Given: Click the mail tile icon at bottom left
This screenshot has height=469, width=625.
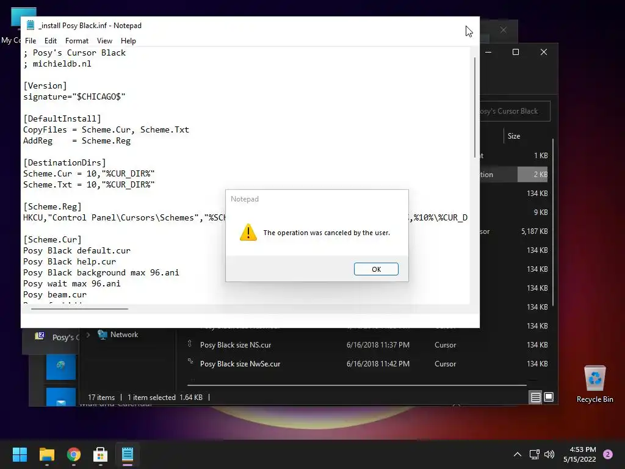Looking at the screenshot, I should coord(61,397).
